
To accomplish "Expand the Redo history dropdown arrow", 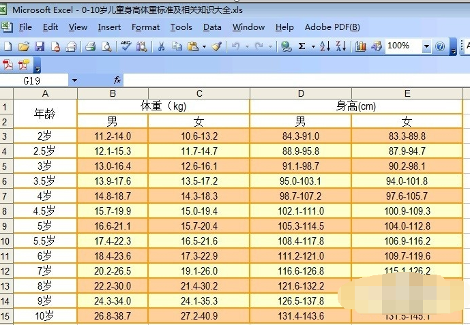I will click(270, 46).
